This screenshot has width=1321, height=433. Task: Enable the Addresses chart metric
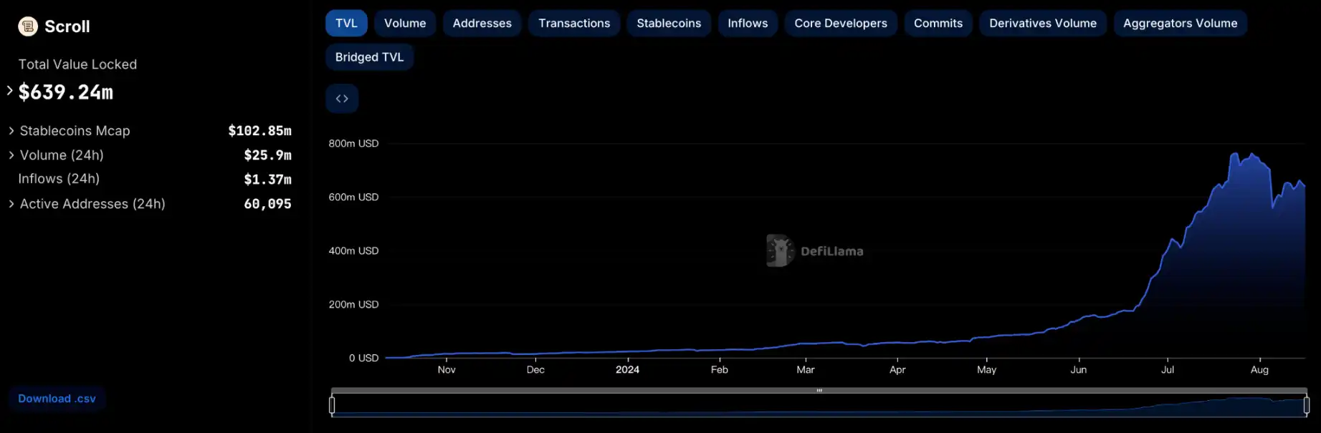coord(482,24)
